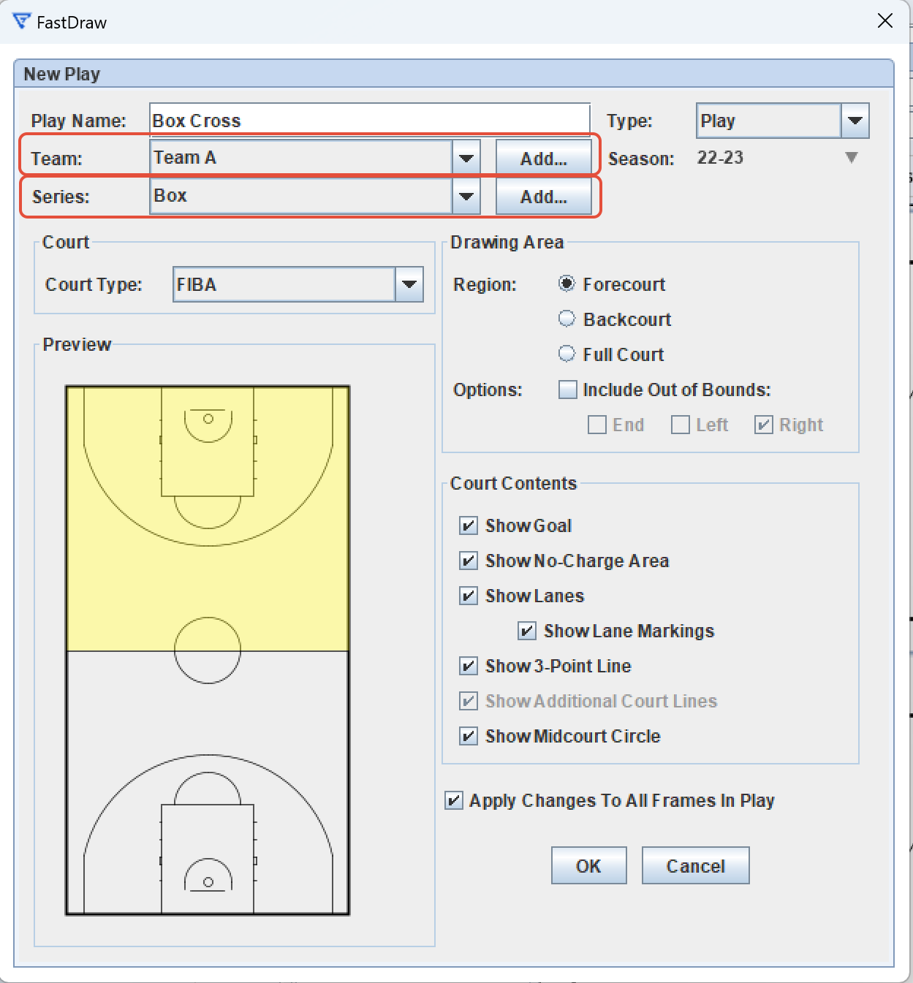The width and height of the screenshot is (913, 983).
Task: Add a new team with the Team Add button
Action: pos(543,159)
